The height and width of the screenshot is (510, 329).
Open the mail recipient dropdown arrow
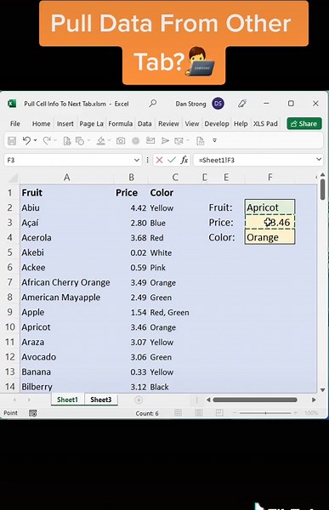pyautogui.click(x=188, y=140)
